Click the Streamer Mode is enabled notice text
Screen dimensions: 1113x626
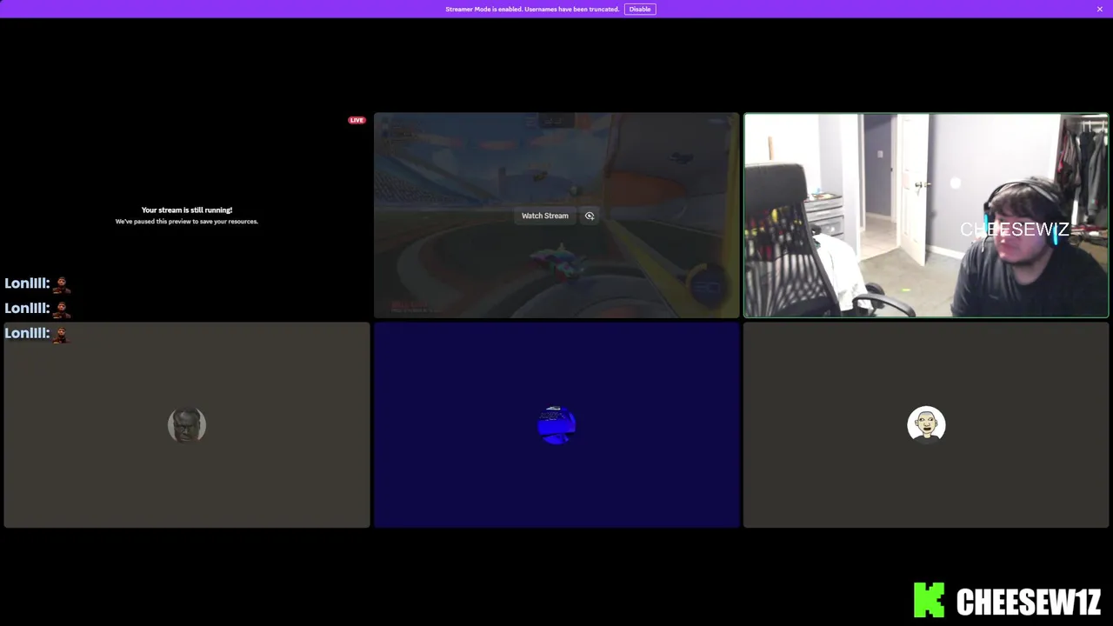[x=532, y=9]
